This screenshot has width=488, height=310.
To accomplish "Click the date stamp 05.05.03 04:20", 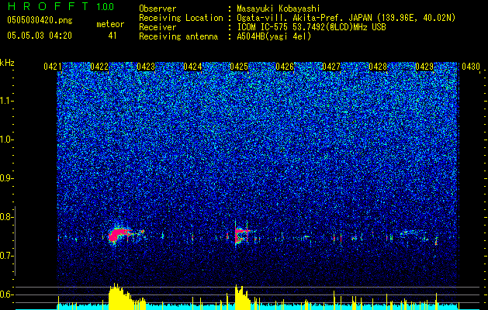I will click(40, 36).
